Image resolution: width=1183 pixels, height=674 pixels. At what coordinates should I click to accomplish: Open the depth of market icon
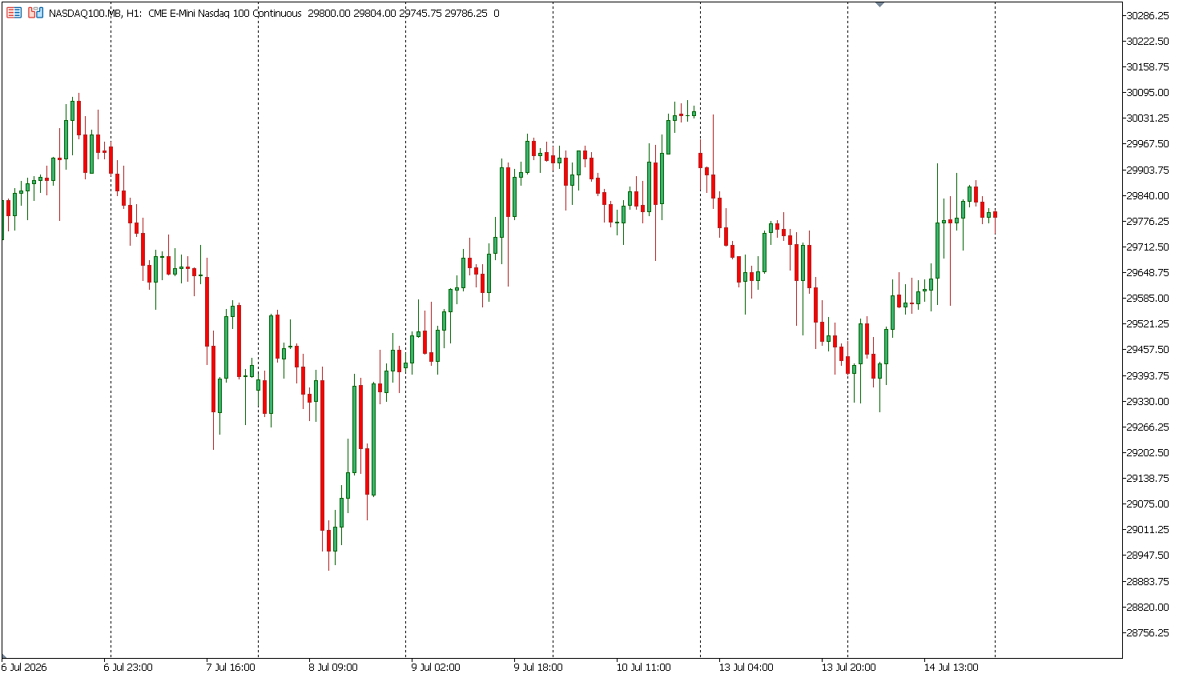(35, 13)
